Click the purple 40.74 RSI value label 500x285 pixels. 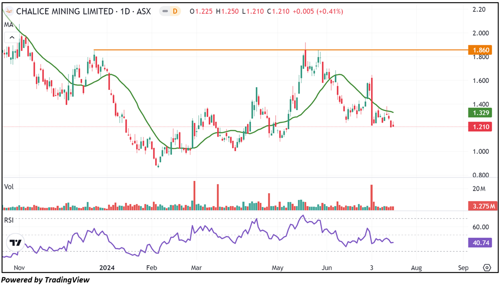pos(479,242)
